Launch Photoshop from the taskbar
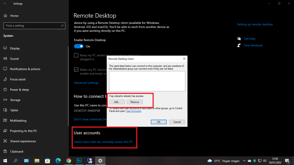Viewport: 294px width, 165px height. (x=79, y=161)
